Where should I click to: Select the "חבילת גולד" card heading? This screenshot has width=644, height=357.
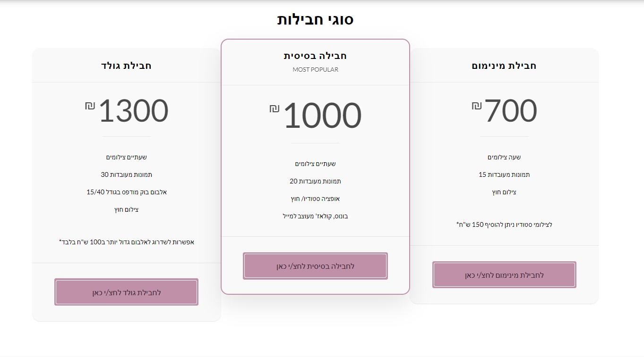pyautogui.click(x=126, y=66)
